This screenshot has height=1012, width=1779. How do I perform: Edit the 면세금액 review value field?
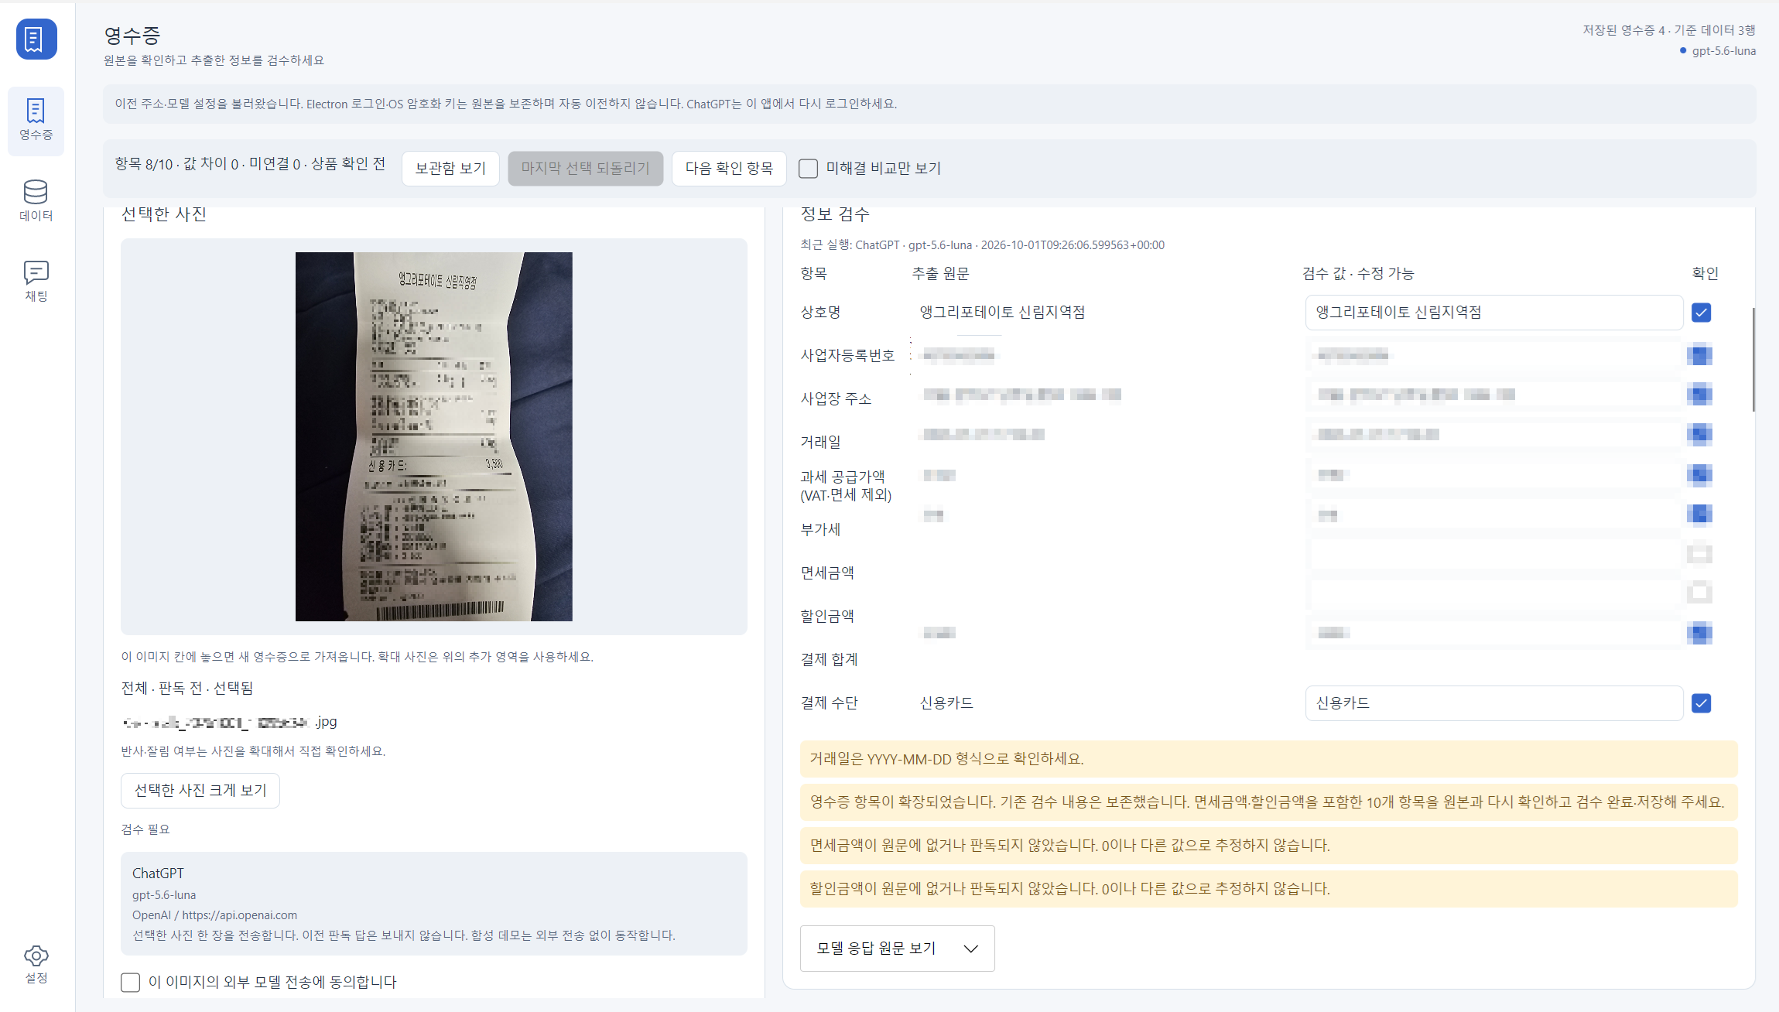tap(1493, 553)
